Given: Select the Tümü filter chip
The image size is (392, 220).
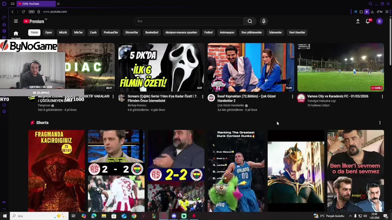Looking at the screenshot, I should coord(34,32).
